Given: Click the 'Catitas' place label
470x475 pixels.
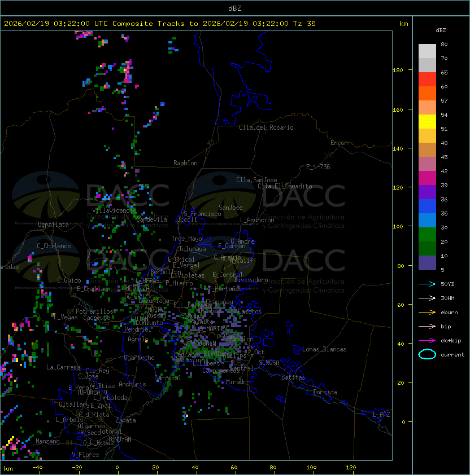Looking at the screenshot, I should click(293, 377).
